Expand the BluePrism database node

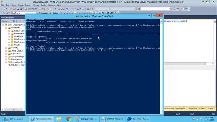pyautogui.click(x=9, y=36)
